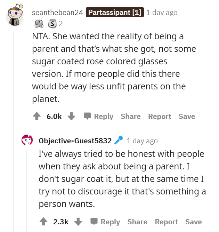Viewport: 219px width, 232px height.
Task: Click seanthebean24's Snoo avatar
Action: 15,17
